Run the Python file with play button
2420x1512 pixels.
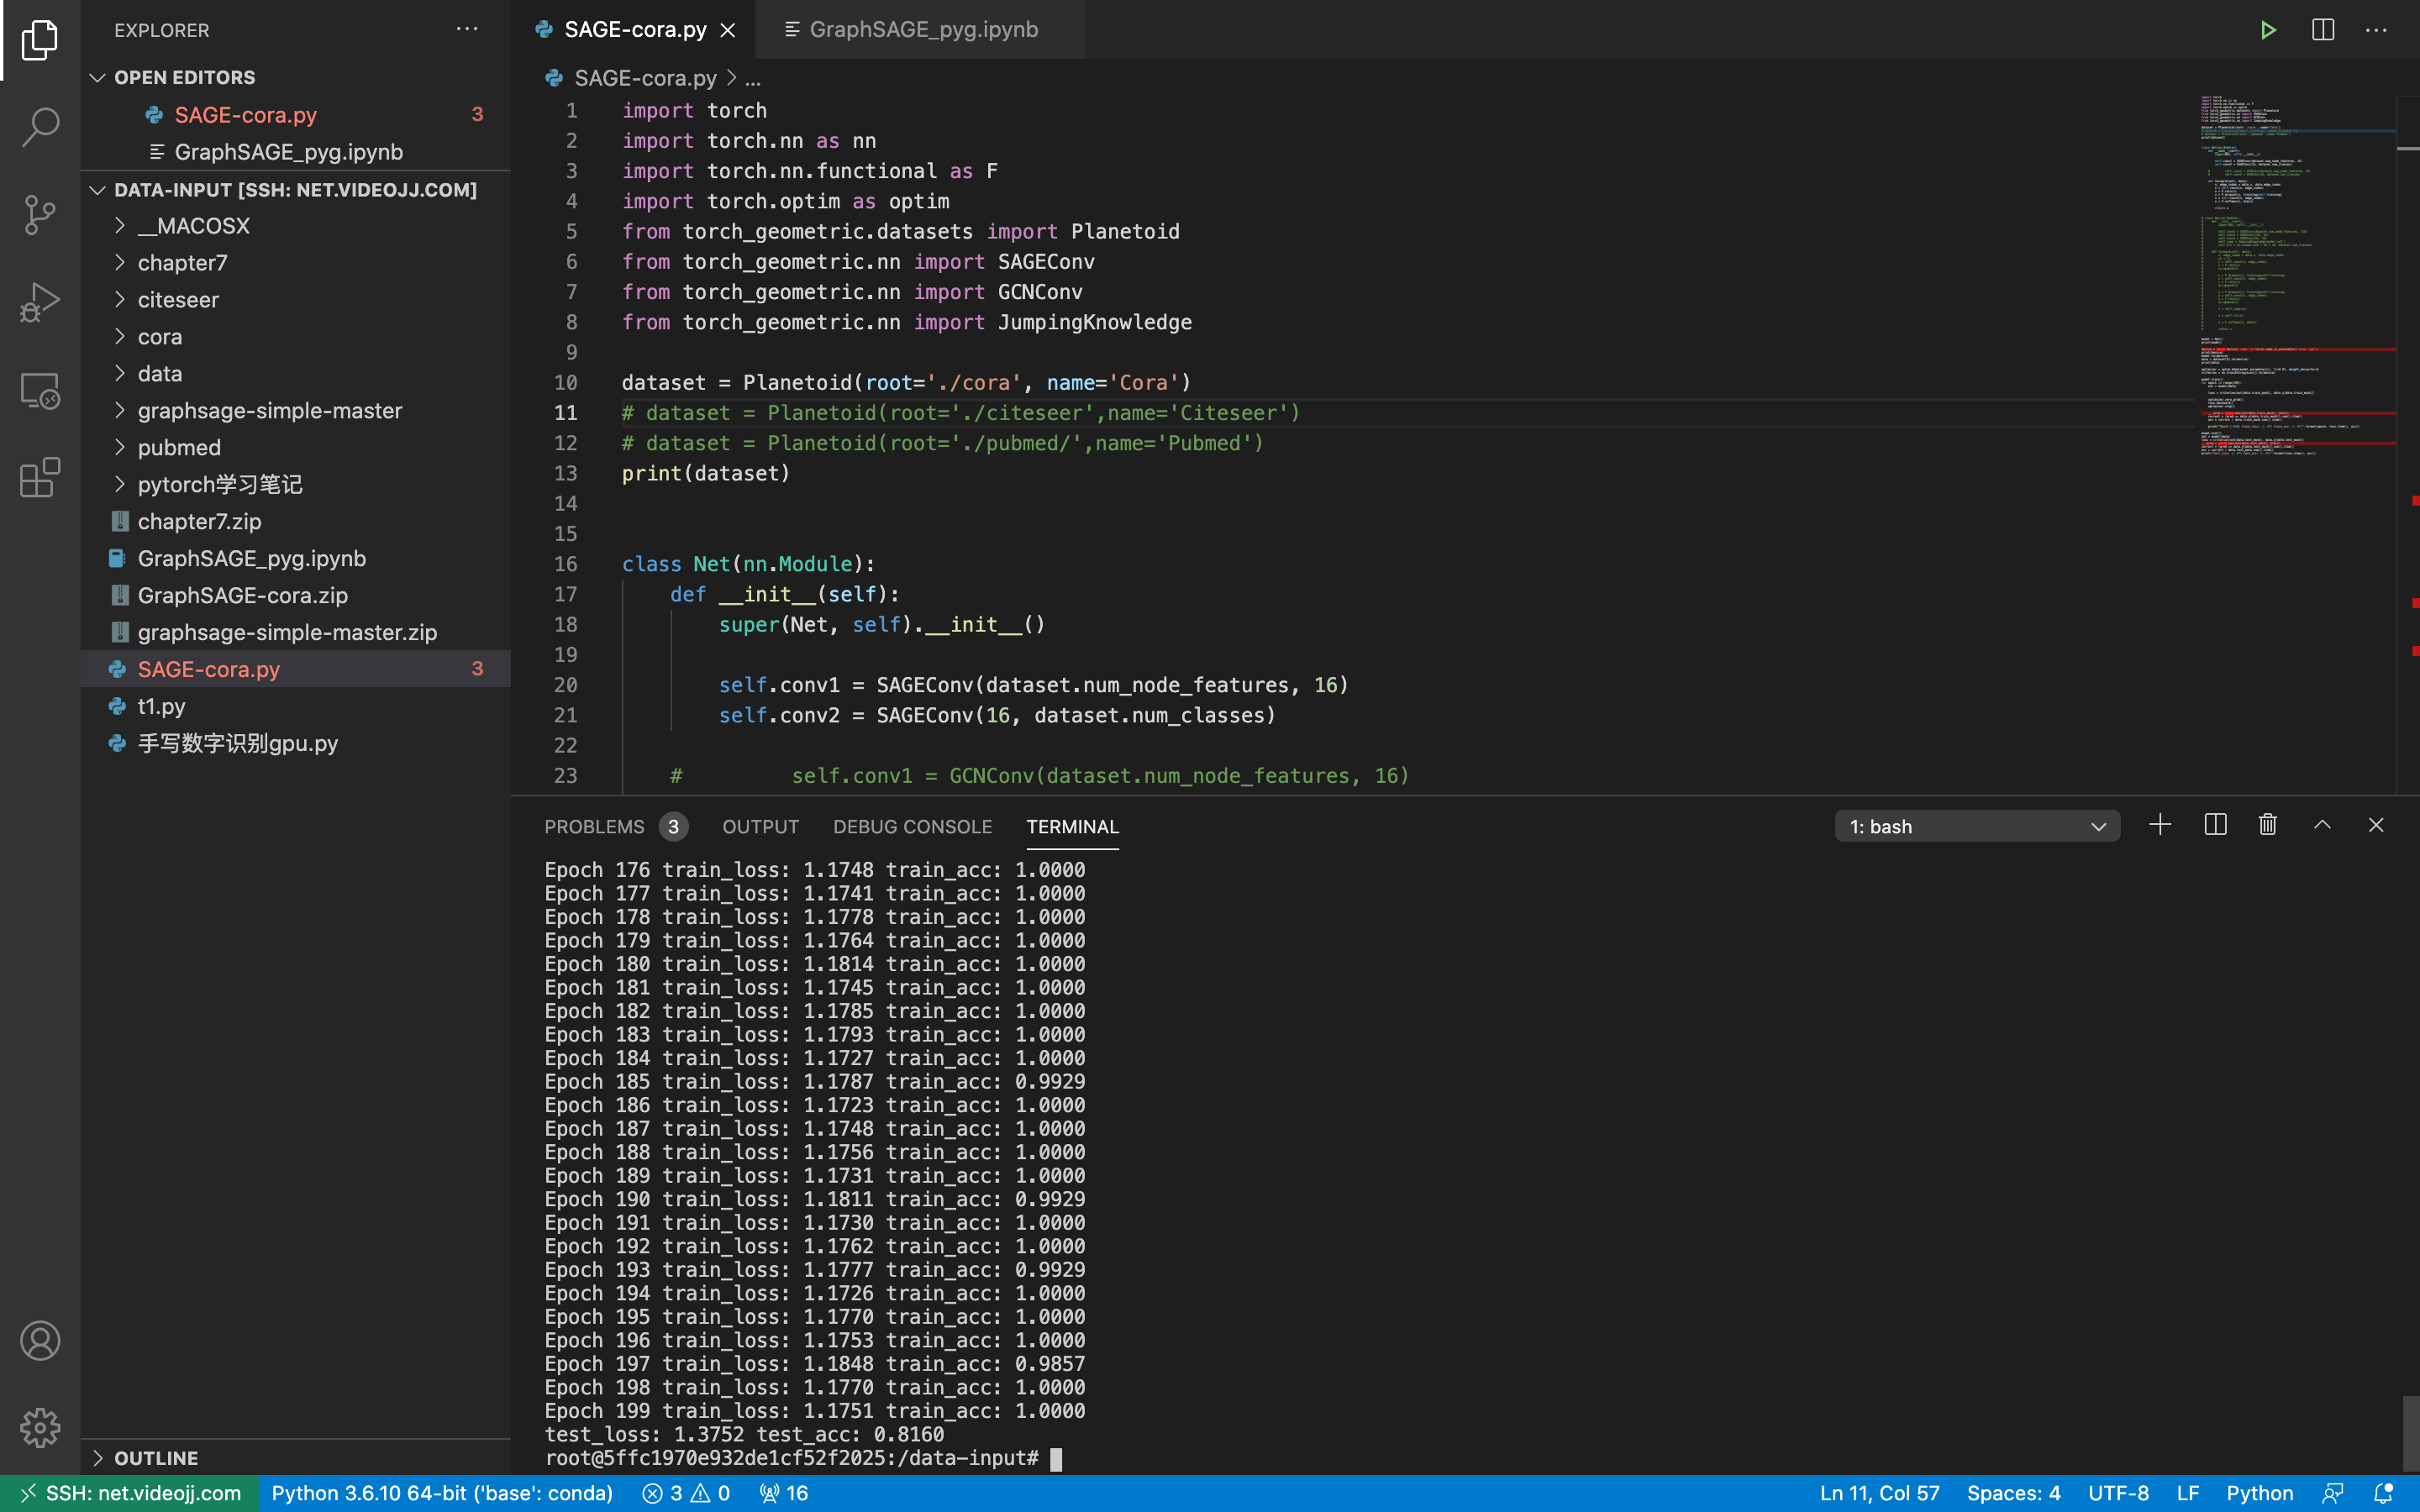(x=2268, y=30)
